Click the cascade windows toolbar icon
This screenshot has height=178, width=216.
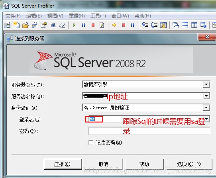coord(176,25)
